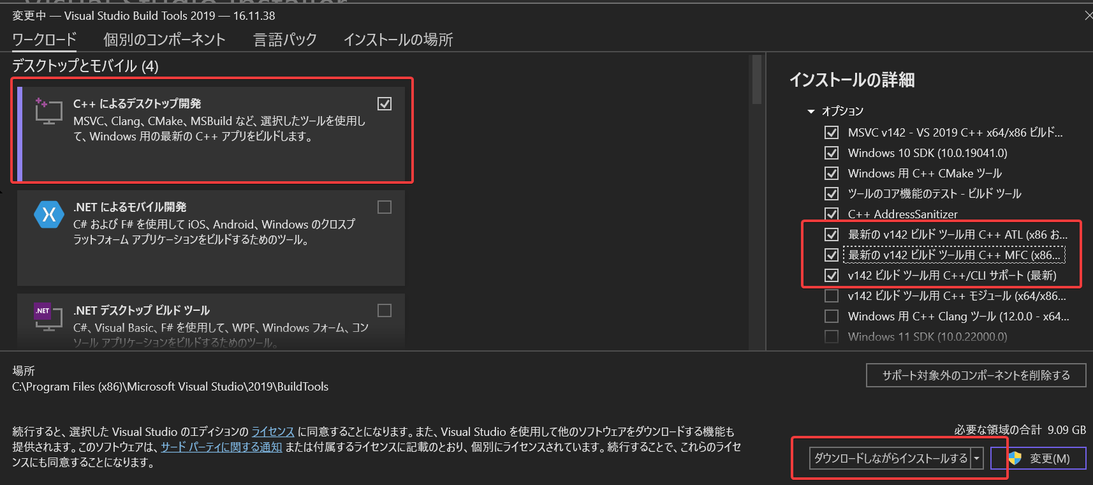The height and width of the screenshot is (485, 1093).
Task: Click the 必要な領域の合計 9.09 GB text
Action: click(x=1020, y=430)
